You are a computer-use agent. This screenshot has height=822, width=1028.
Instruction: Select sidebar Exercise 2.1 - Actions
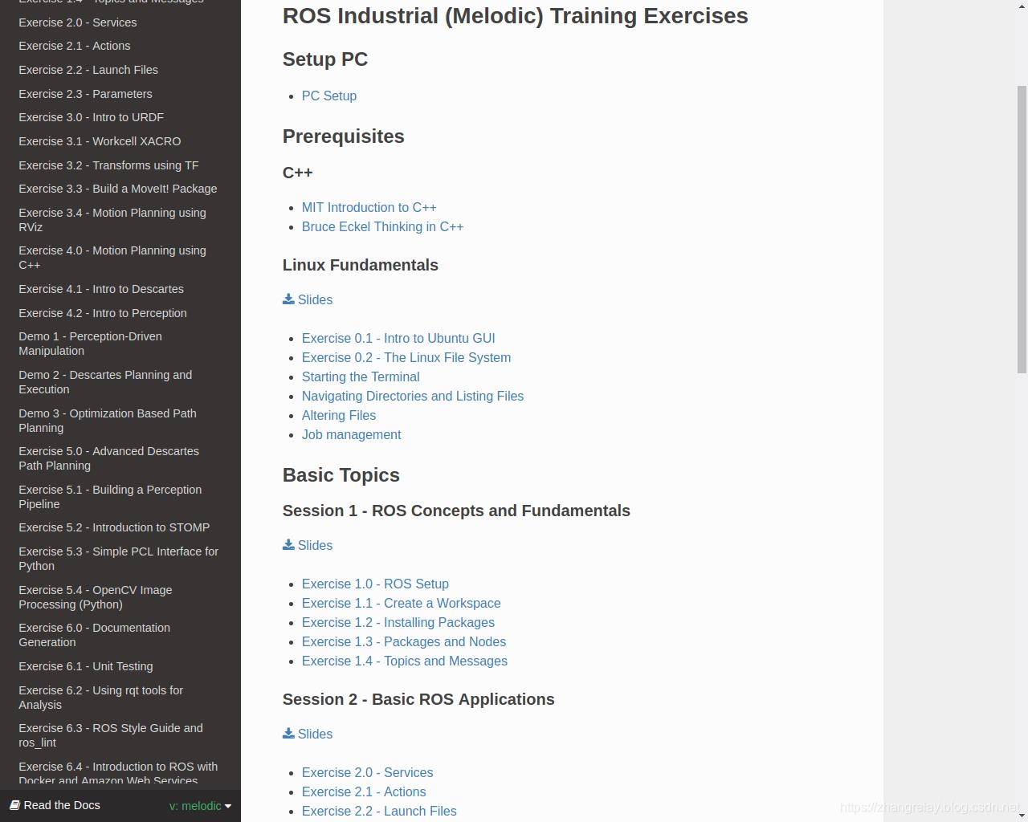(120, 46)
